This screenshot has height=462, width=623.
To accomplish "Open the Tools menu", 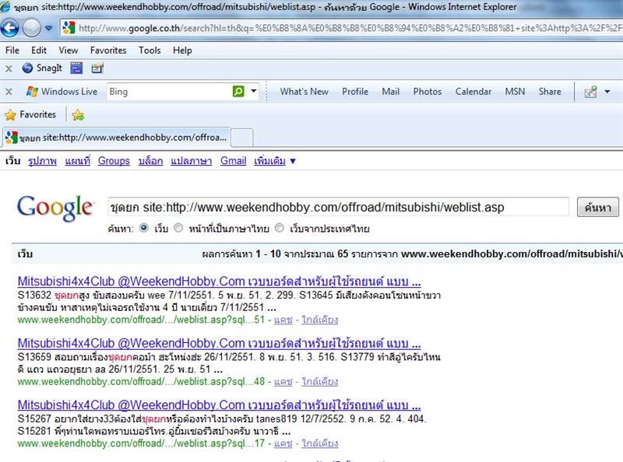I will (x=150, y=50).
